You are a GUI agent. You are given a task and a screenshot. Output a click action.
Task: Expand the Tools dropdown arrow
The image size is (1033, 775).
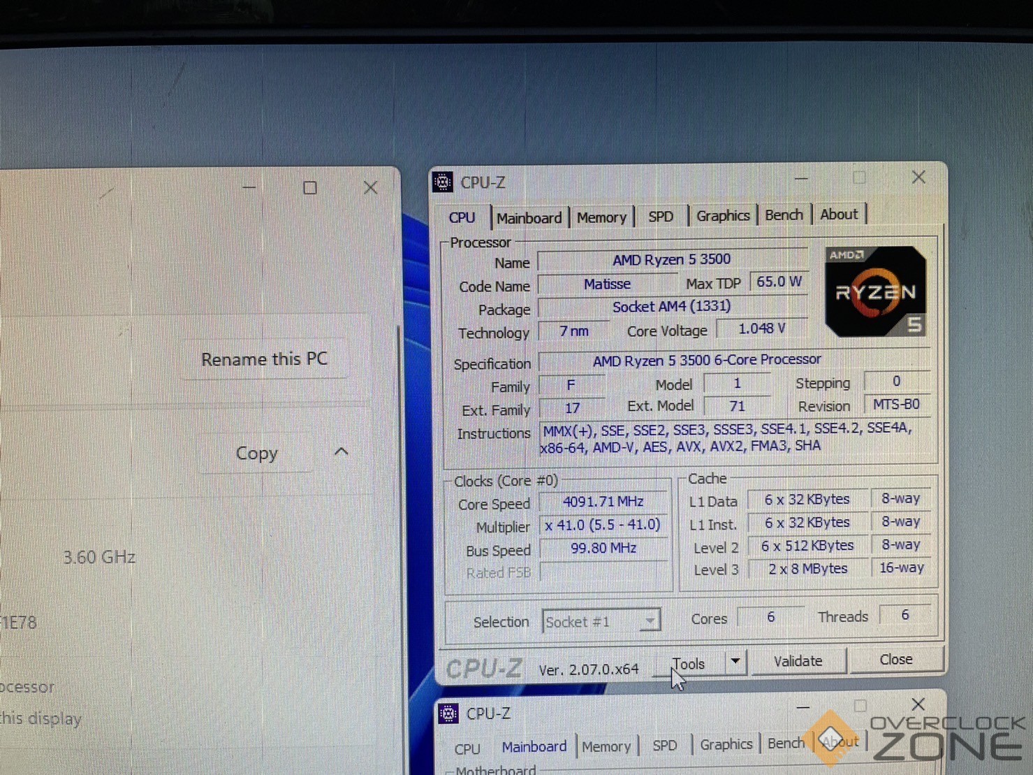[x=735, y=661]
